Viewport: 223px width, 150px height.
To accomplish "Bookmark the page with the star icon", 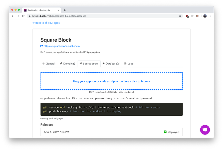I will click(180, 16).
